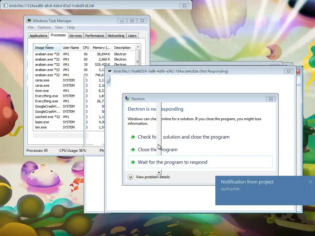Click the process list scroll-up arrow
The image size is (315, 236).
[x=138, y=47]
